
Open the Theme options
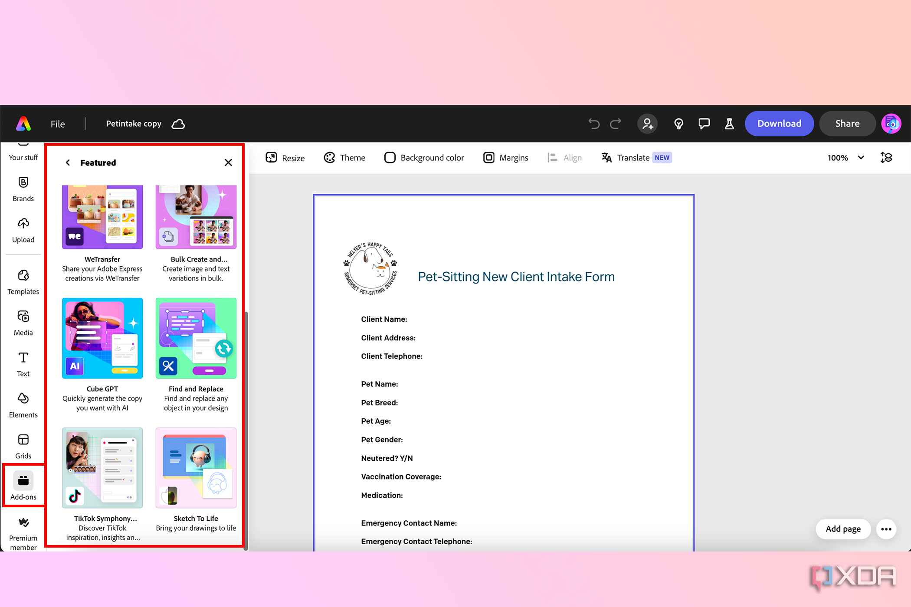coord(344,158)
